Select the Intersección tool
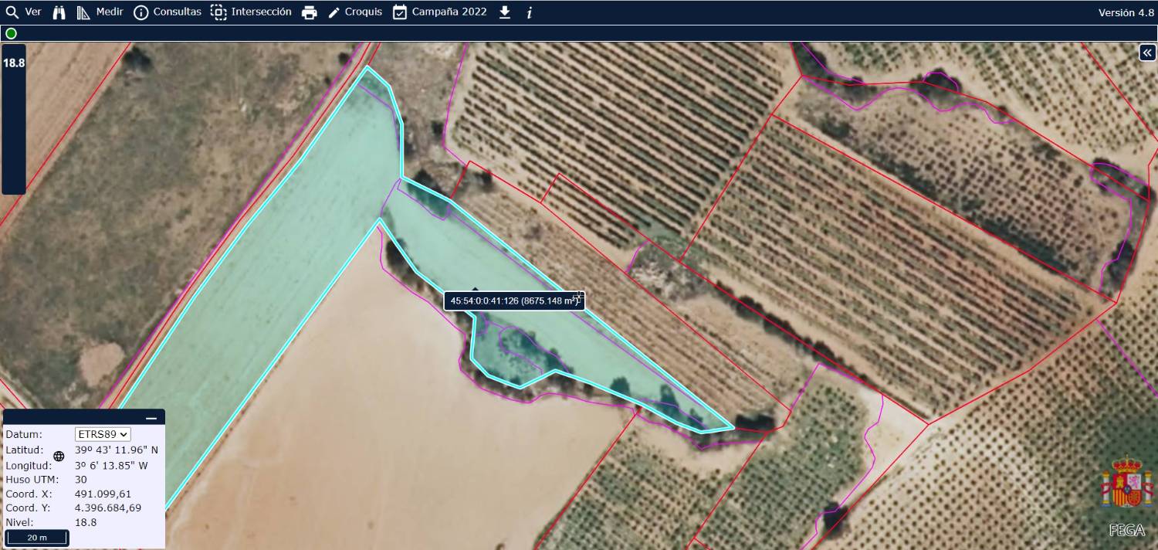The width and height of the screenshot is (1158, 550). pyautogui.click(x=252, y=12)
